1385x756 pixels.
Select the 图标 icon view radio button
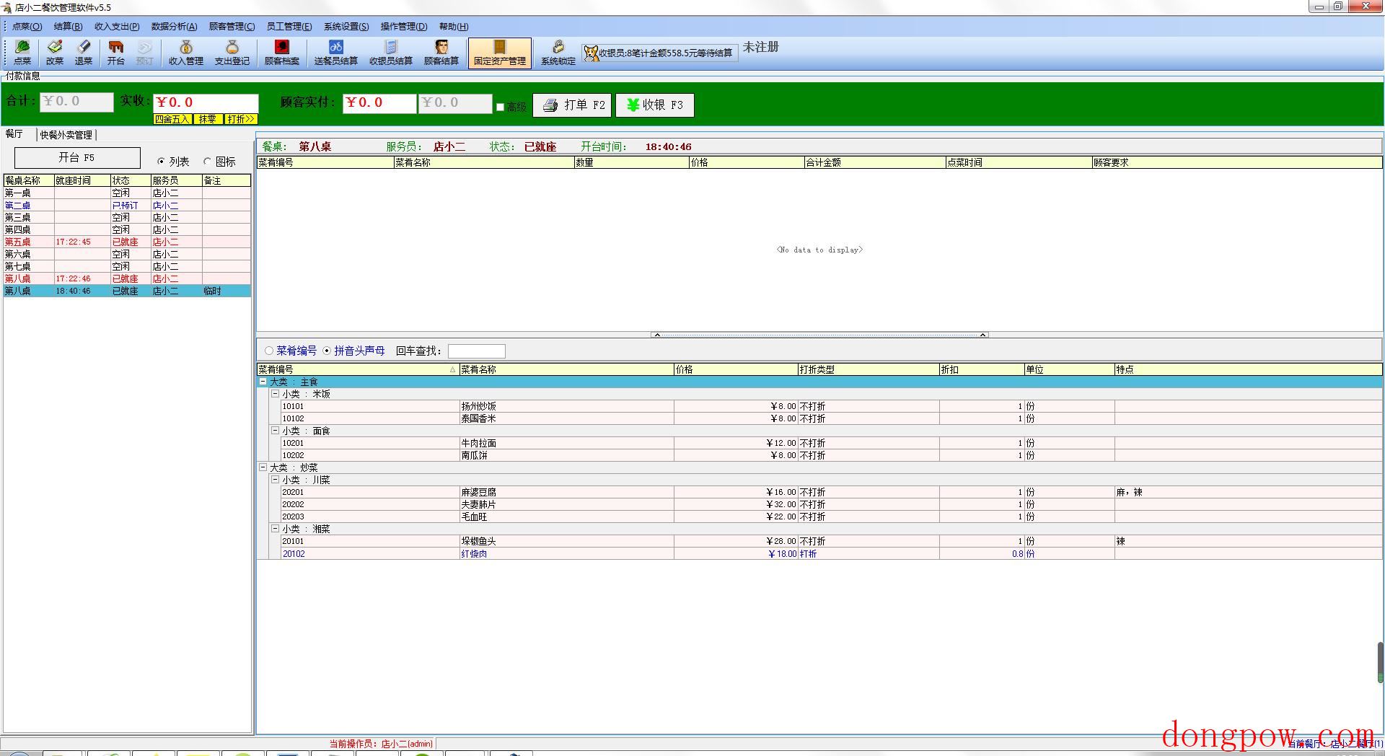tap(207, 162)
